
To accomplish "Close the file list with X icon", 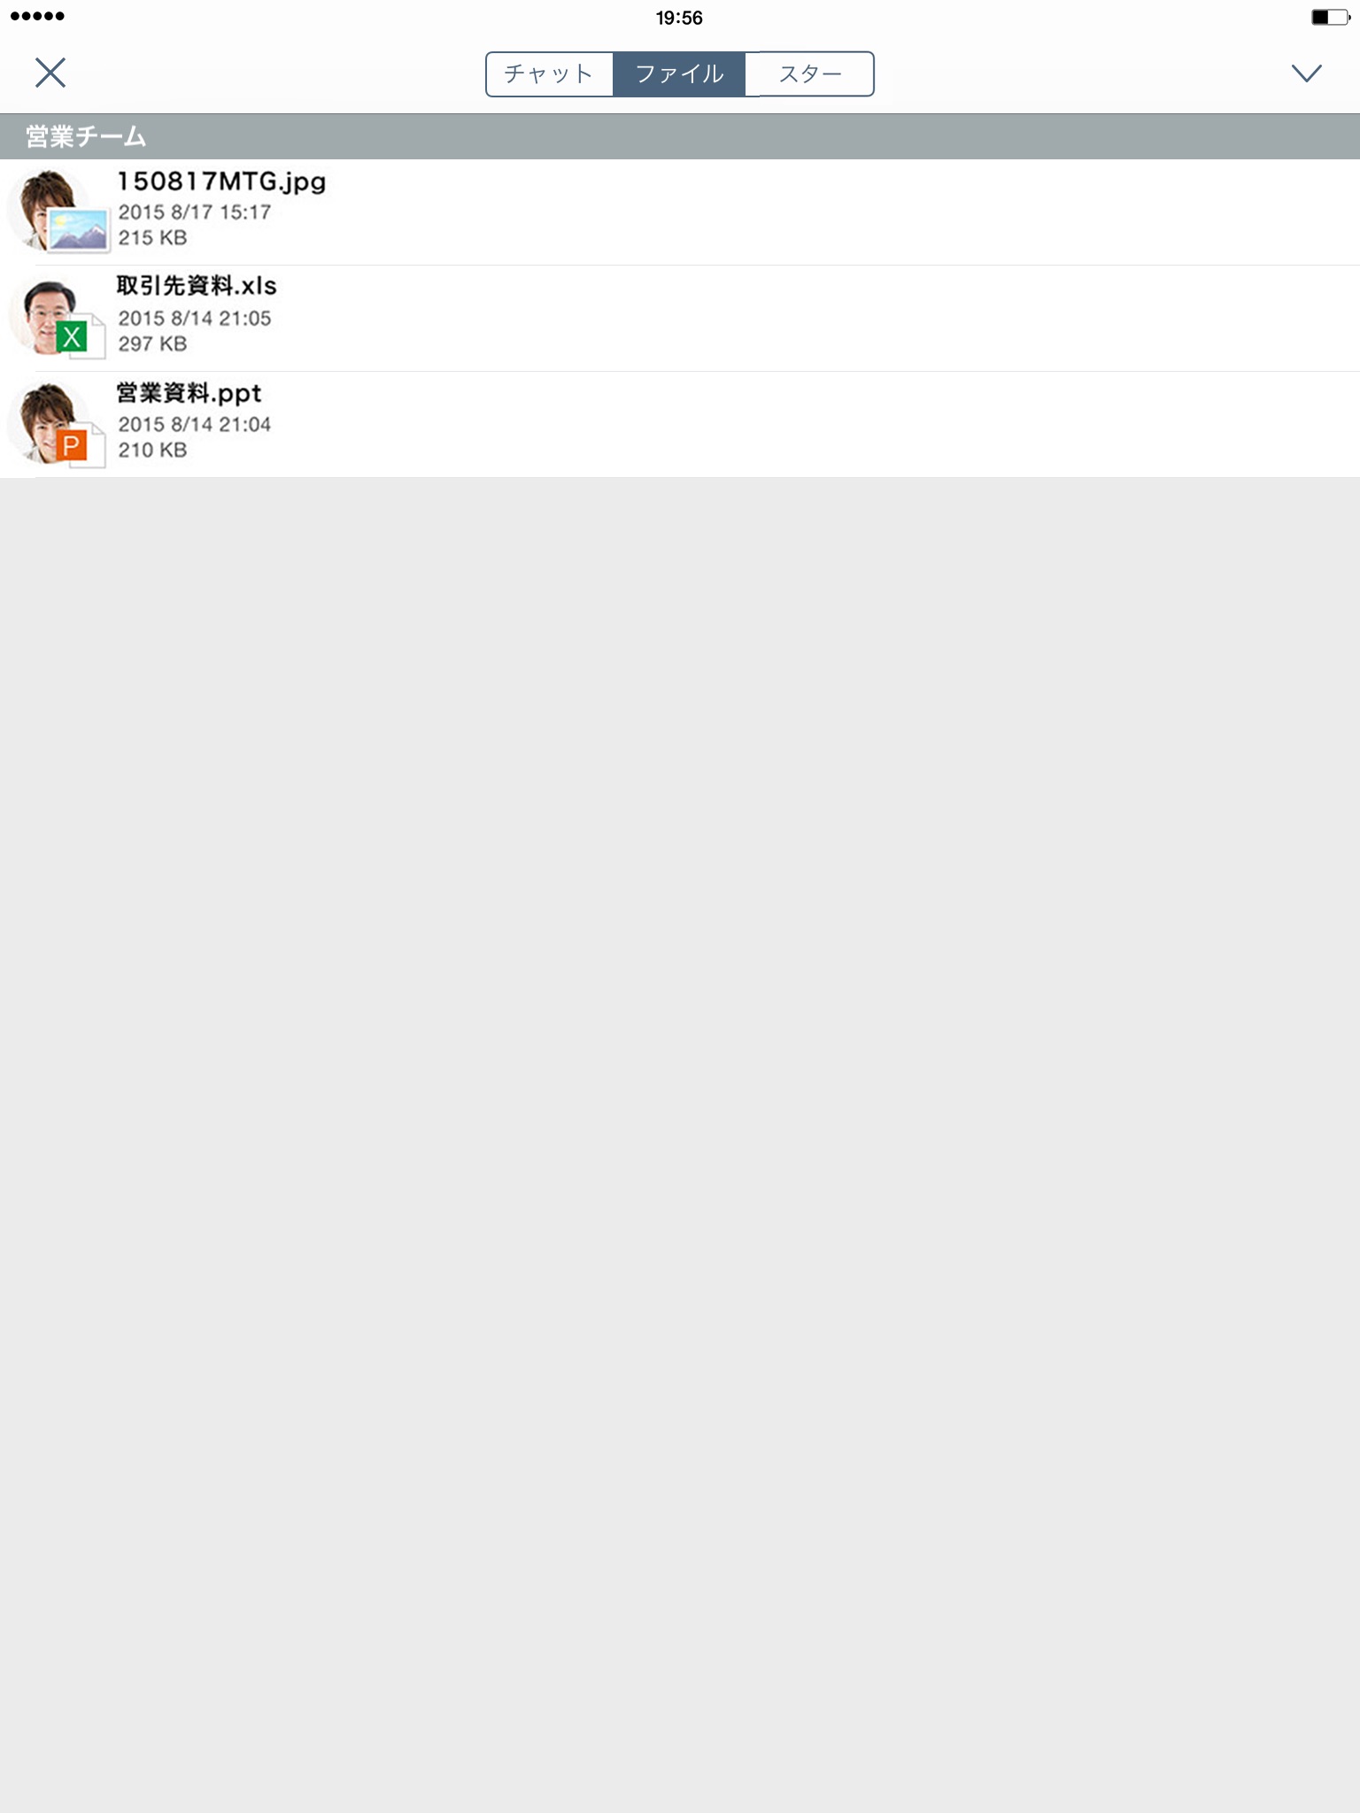I will coord(50,73).
